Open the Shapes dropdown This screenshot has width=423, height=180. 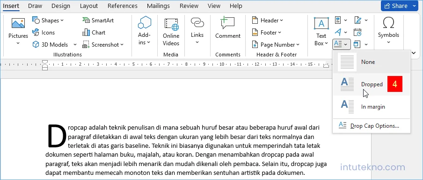tap(48, 21)
